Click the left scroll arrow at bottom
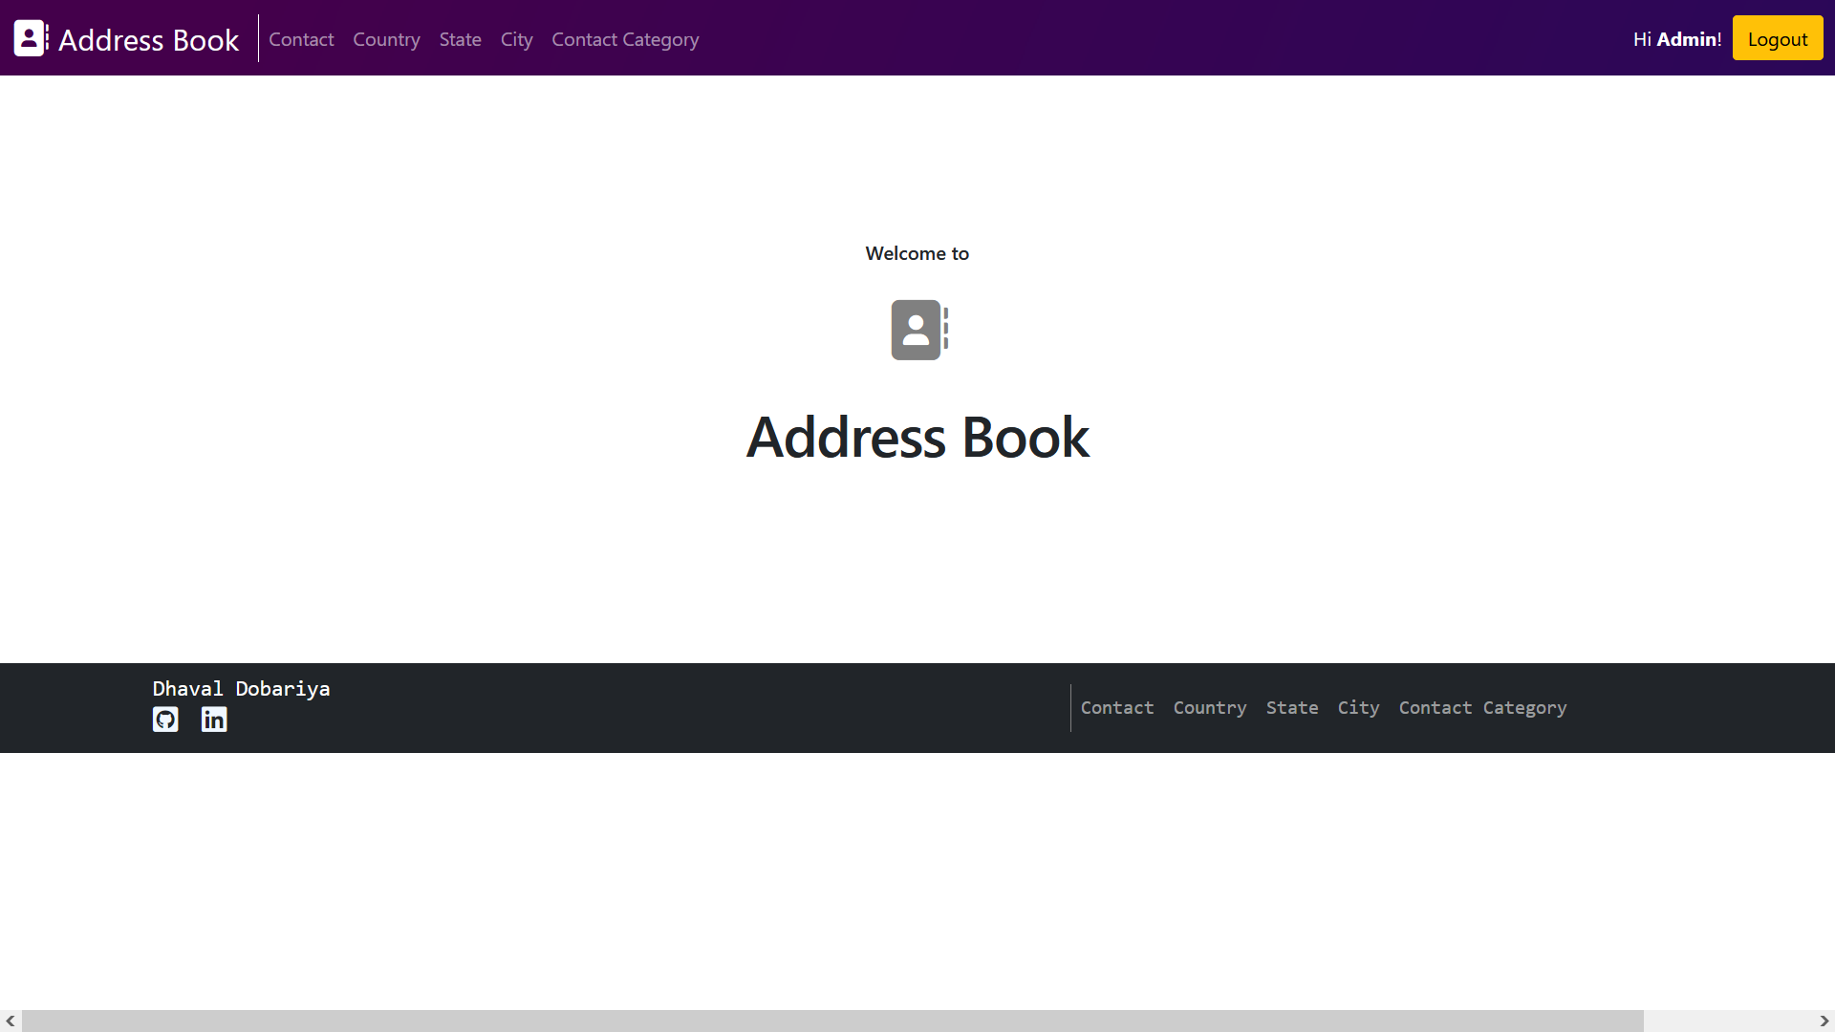The height and width of the screenshot is (1032, 1835). [x=11, y=1021]
